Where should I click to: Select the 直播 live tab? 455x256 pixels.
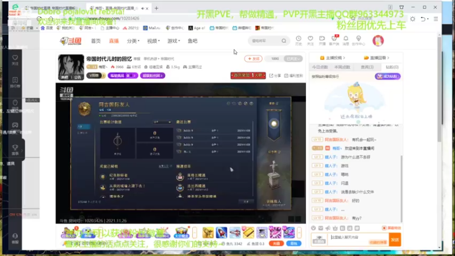pos(114,41)
